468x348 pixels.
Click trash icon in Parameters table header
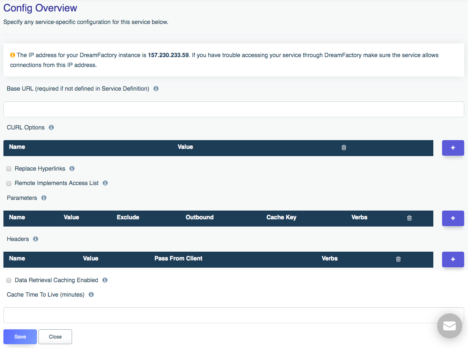(409, 218)
